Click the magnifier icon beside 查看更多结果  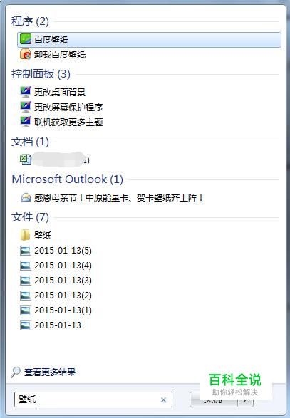point(16,372)
